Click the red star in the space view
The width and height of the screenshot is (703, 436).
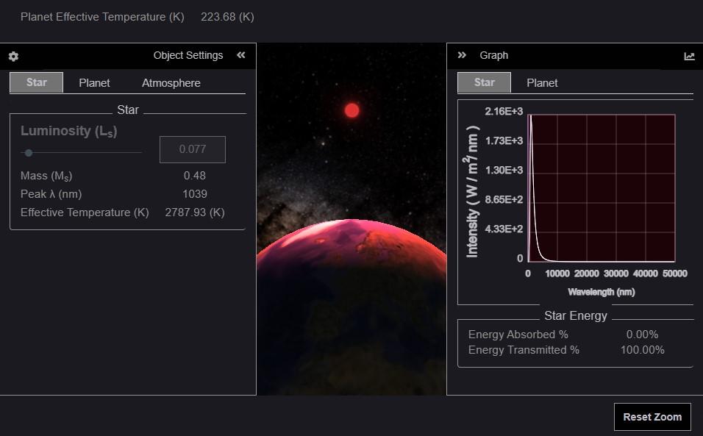pyautogui.click(x=351, y=110)
